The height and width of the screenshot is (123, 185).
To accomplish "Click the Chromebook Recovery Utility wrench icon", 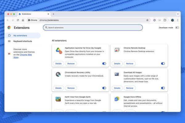I will [58, 74].
